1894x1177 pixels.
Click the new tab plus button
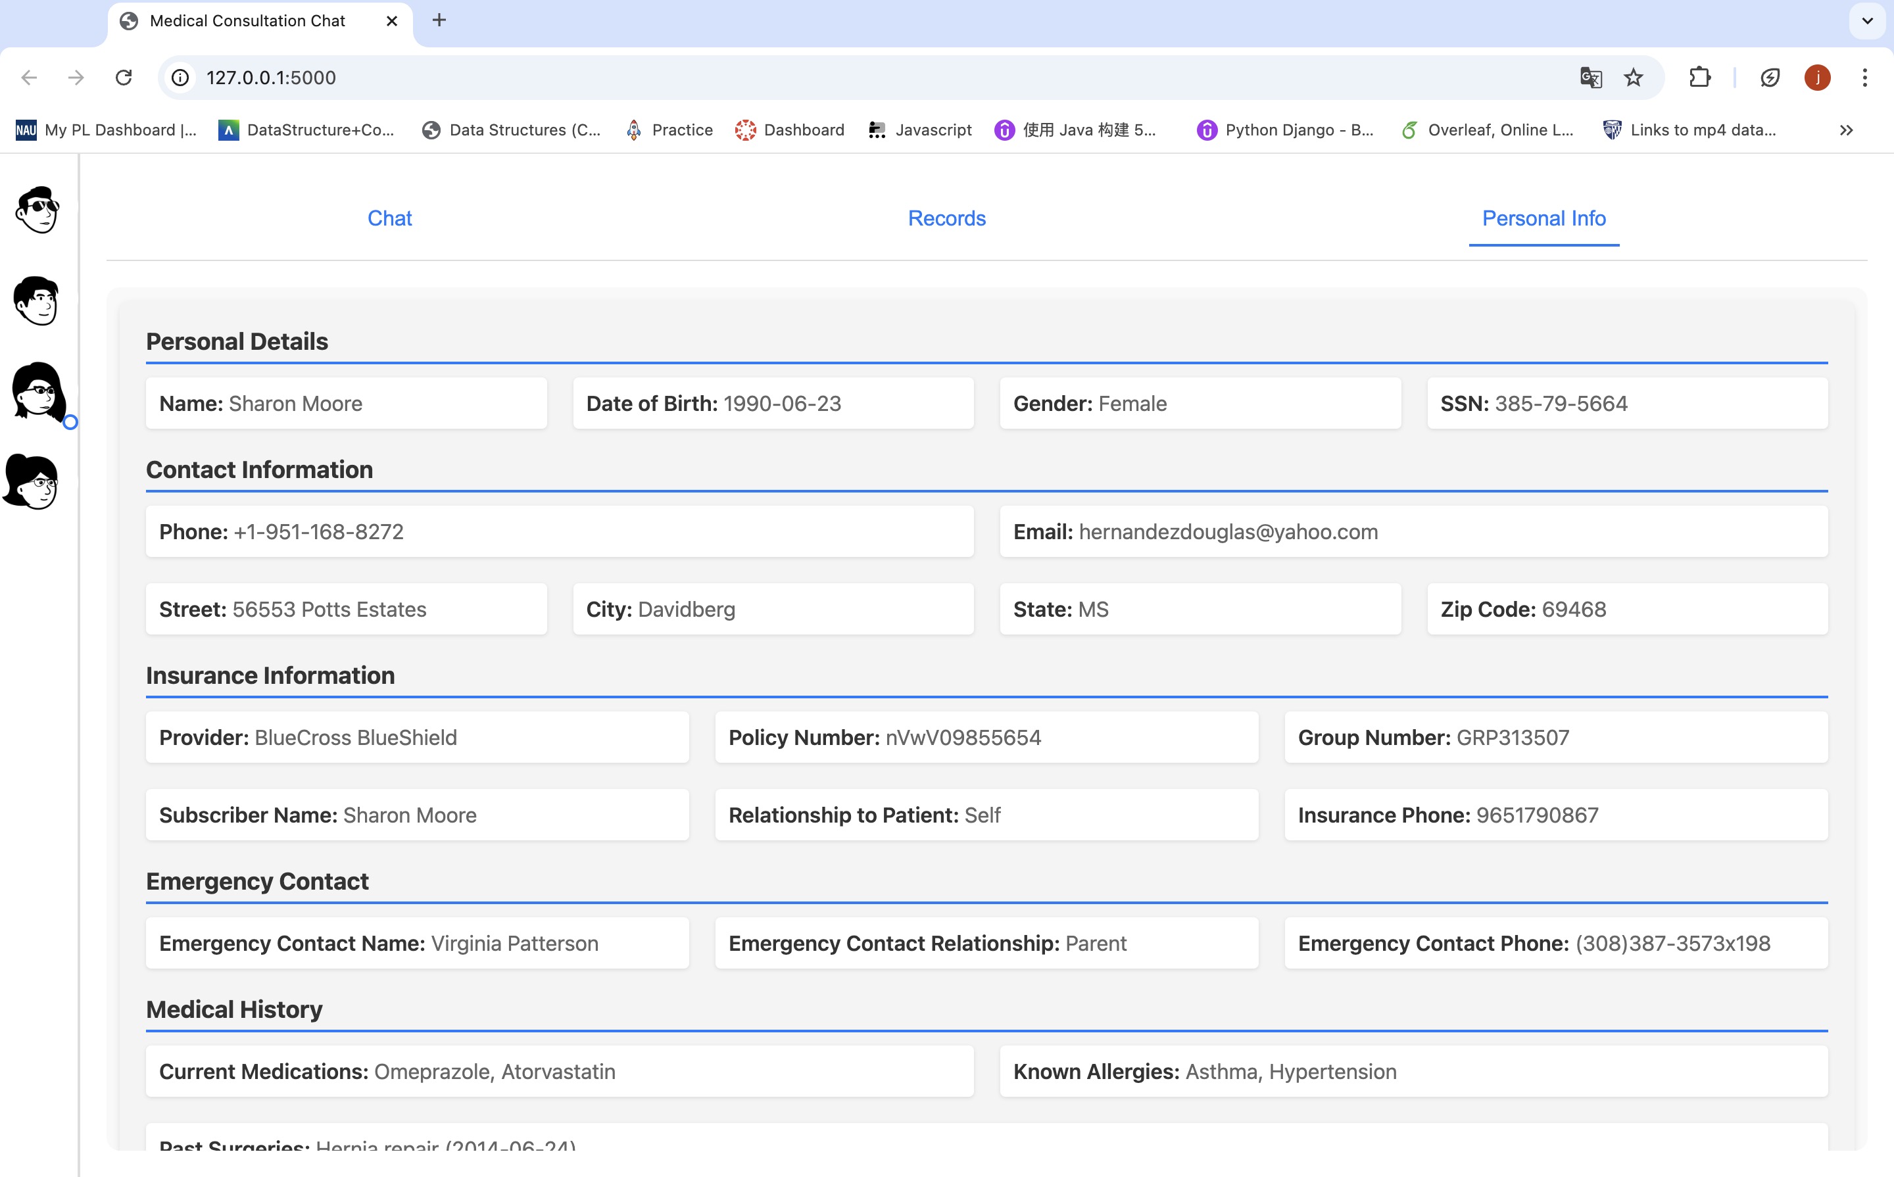coord(439,21)
